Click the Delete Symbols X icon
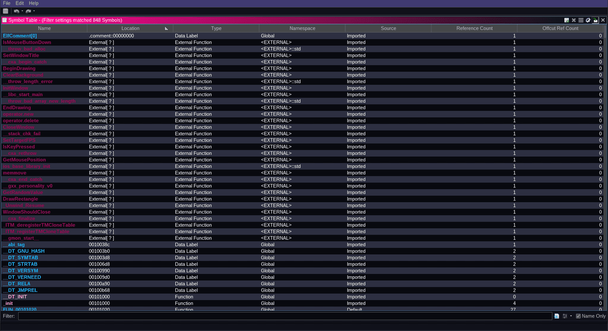 click(574, 20)
